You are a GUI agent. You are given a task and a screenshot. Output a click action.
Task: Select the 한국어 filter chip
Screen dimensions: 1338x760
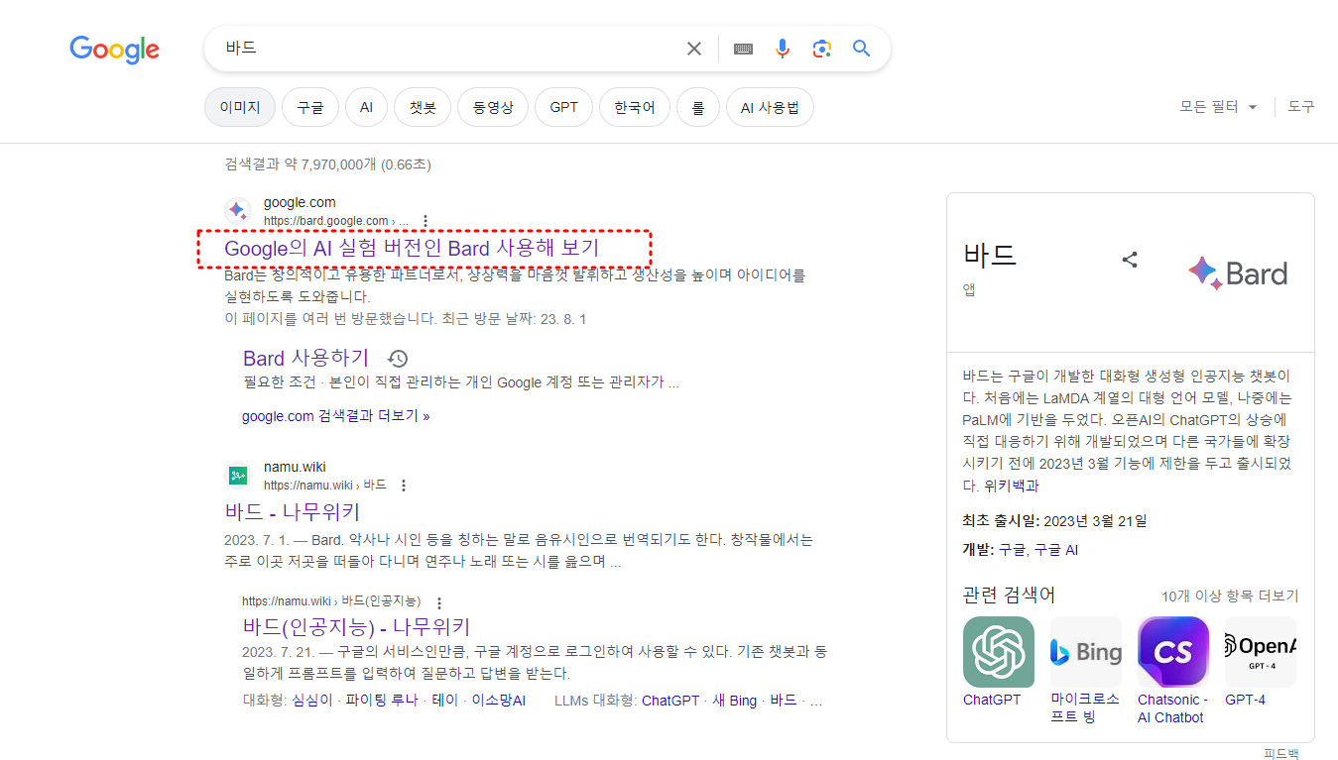pos(635,107)
